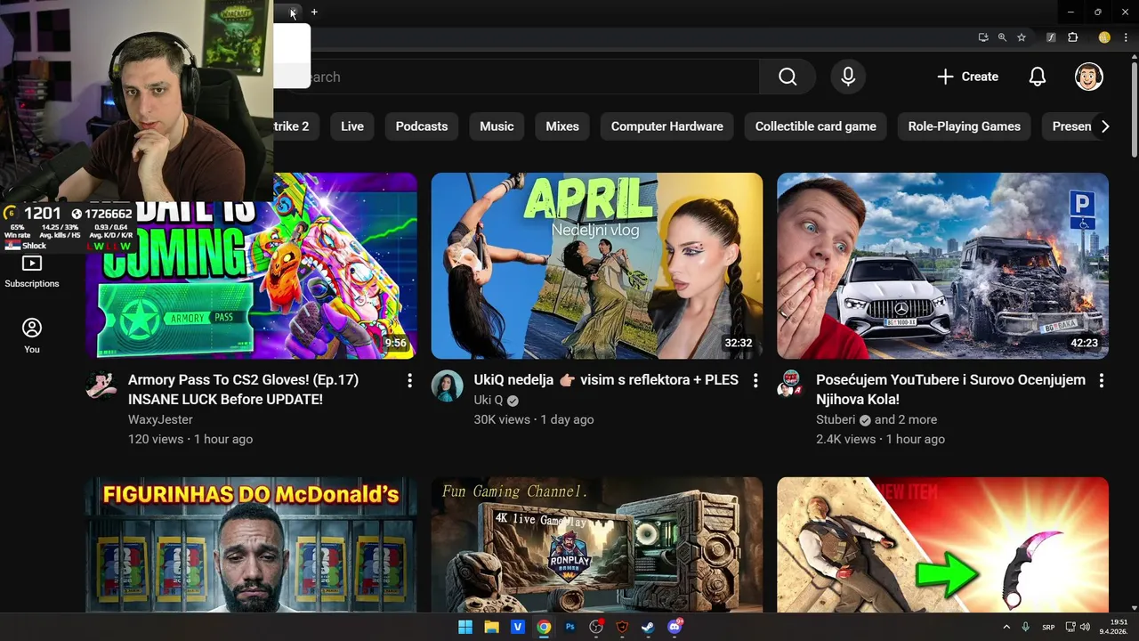Open the Chrome three-dot menu
This screenshot has height=641, width=1139.
pos(1126,37)
